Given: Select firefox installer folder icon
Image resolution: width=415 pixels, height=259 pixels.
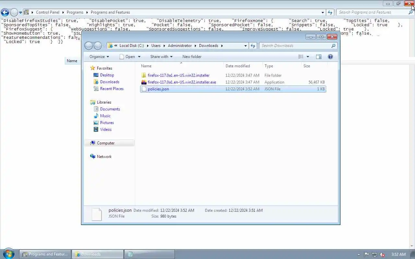Looking at the screenshot, I should [144, 75].
